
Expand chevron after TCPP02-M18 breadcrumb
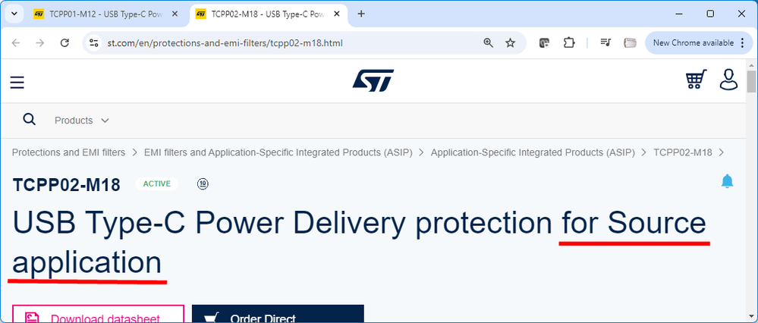tap(722, 153)
